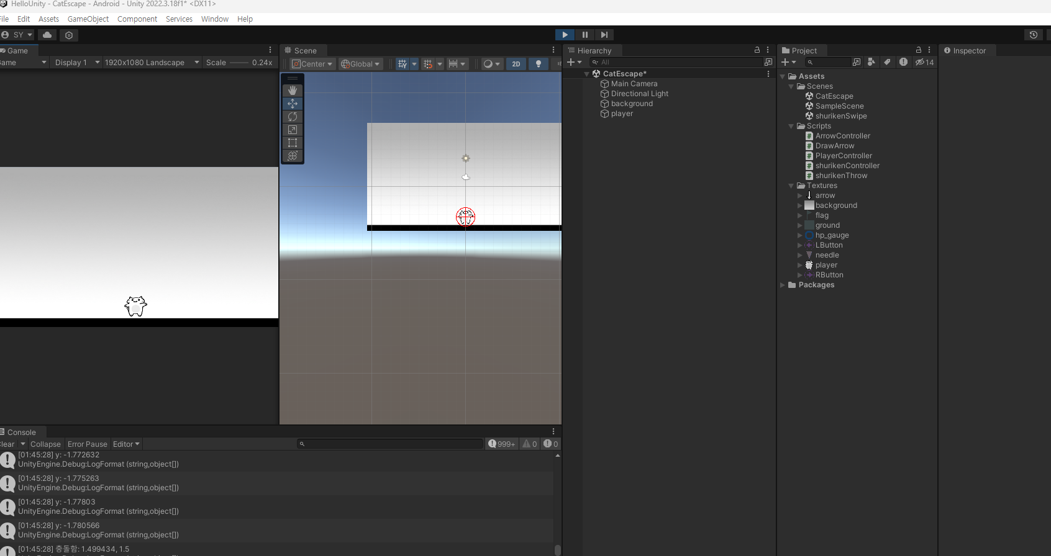The image size is (1051, 556).
Task: Open grid visibility settings dropdown arrow
Action: pyautogui.click(x=414, y=64)
